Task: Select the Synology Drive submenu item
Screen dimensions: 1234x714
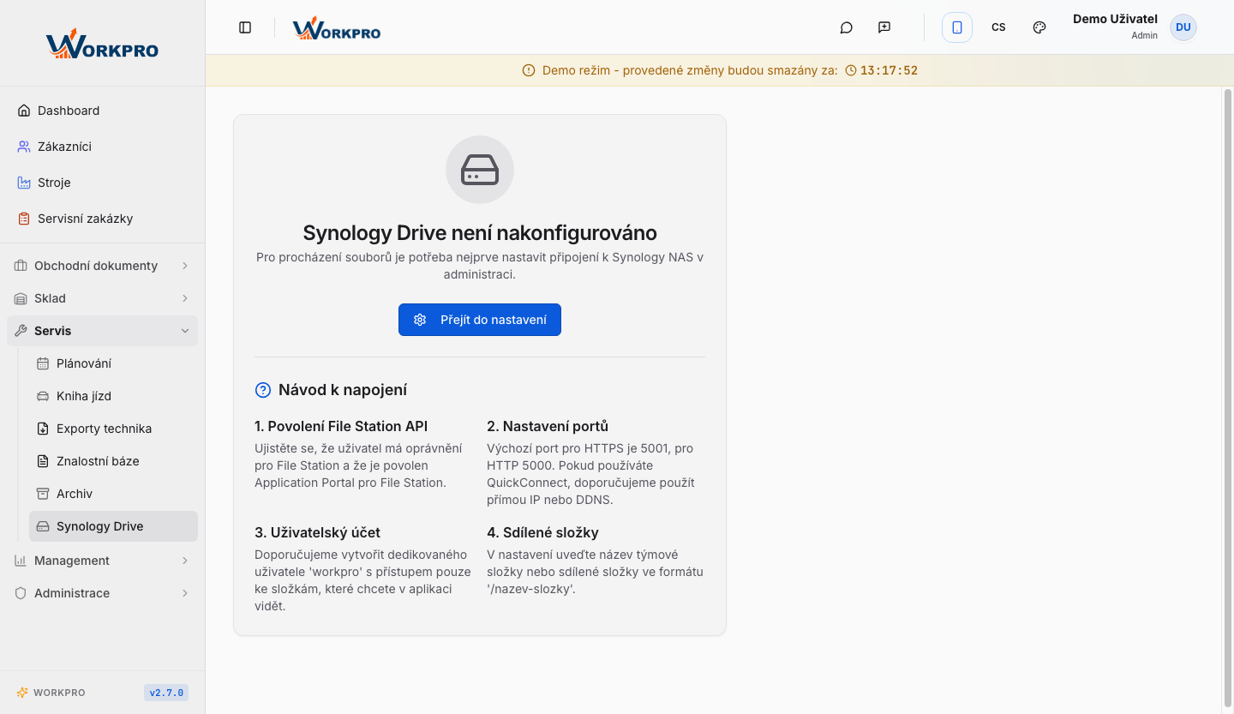Action: click(x=113, y=526)
